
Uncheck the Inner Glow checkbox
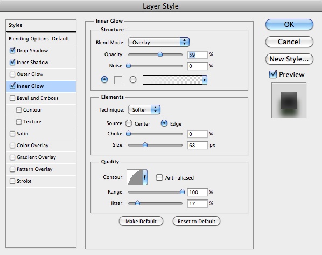point(12,86)
